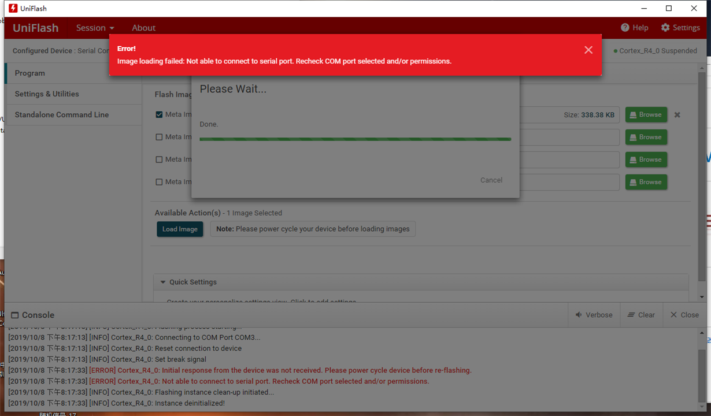Open Settings gear in header
The image size is (711, 416).
(x=680, y=28)
